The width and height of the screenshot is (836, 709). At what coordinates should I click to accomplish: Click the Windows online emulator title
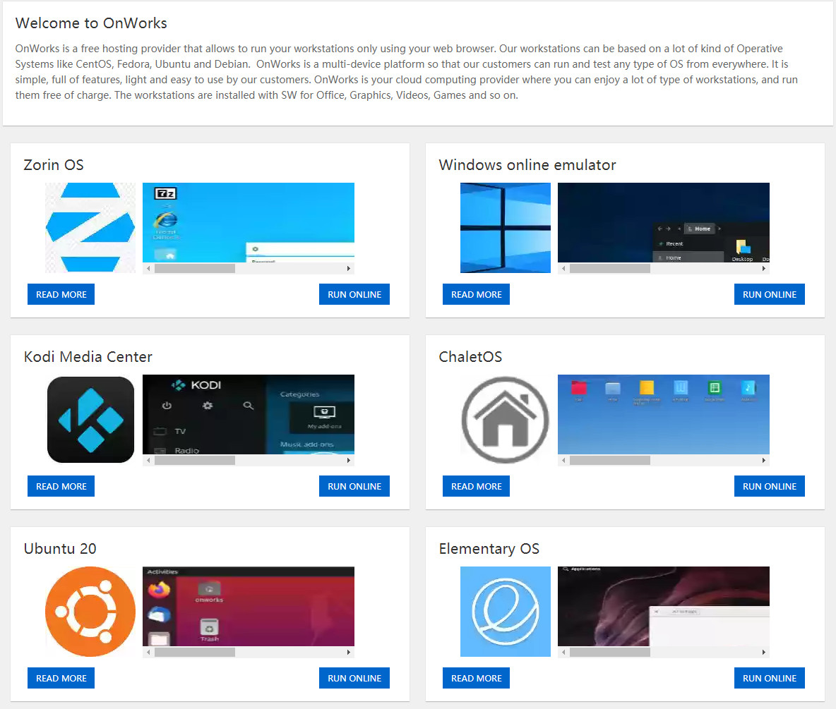pyautogui.click(x=527, y=164)
